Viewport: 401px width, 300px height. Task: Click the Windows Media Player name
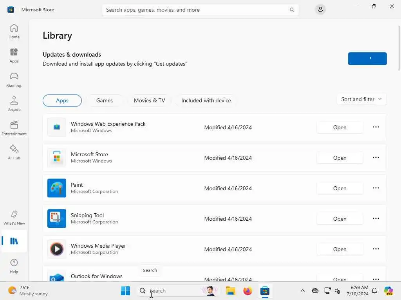(98, 246)
